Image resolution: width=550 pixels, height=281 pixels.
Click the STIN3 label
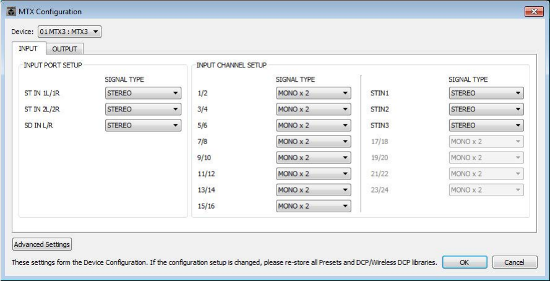pos(379,126)
